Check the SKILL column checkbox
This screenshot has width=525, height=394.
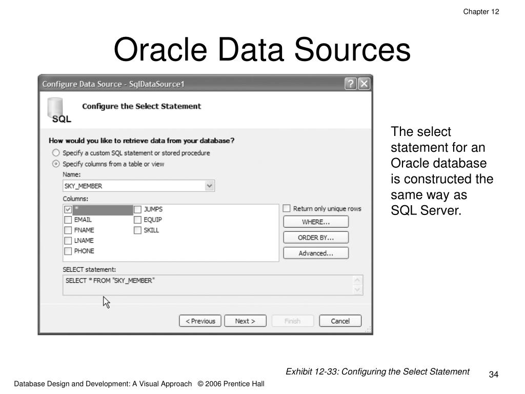[137, 230]
